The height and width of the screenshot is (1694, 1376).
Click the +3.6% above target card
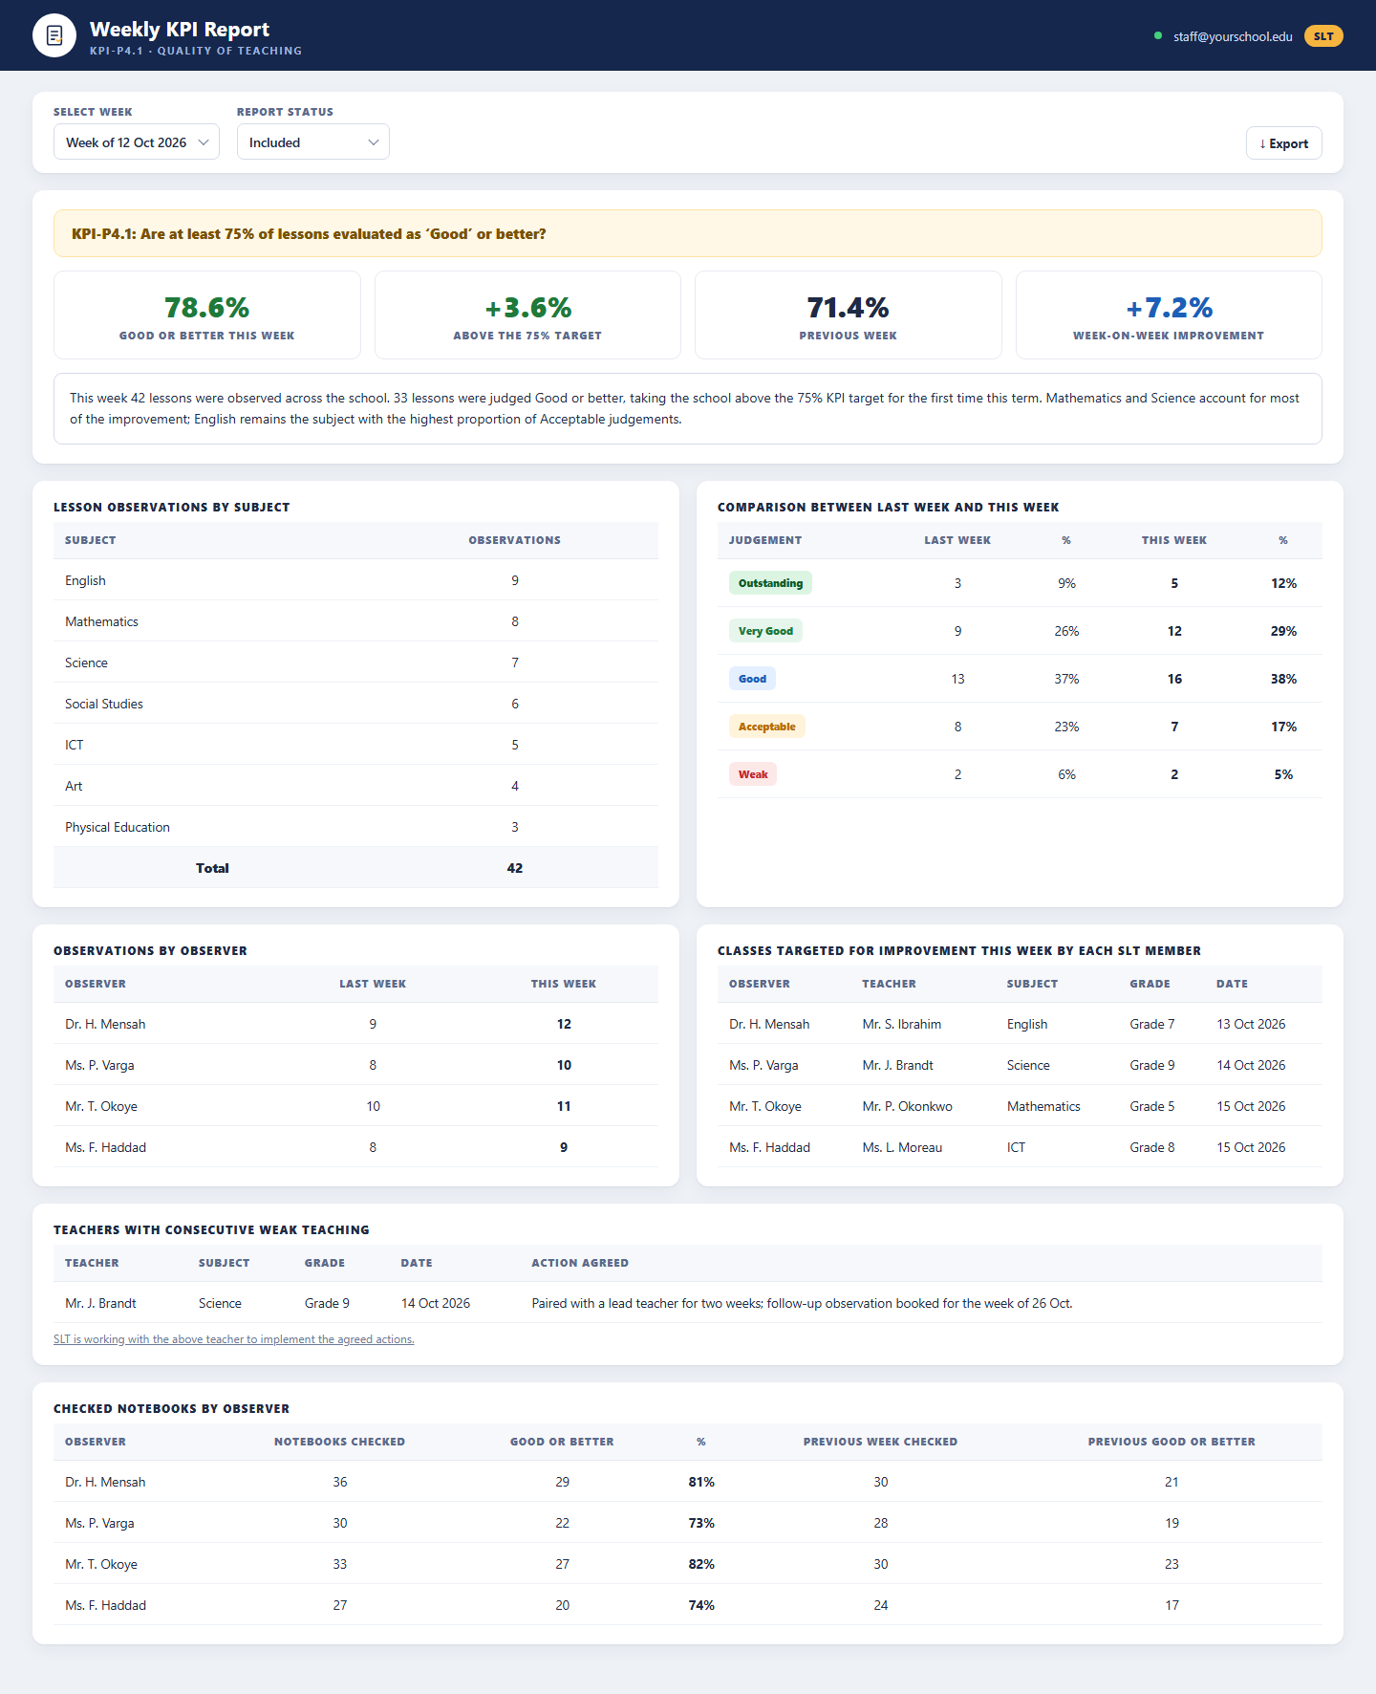[527, 315]
